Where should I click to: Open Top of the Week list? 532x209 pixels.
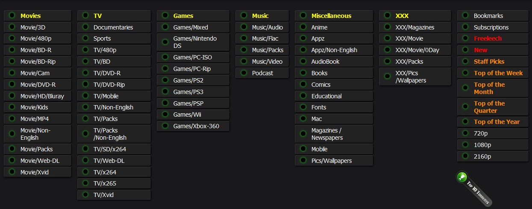tap(498, 73)
